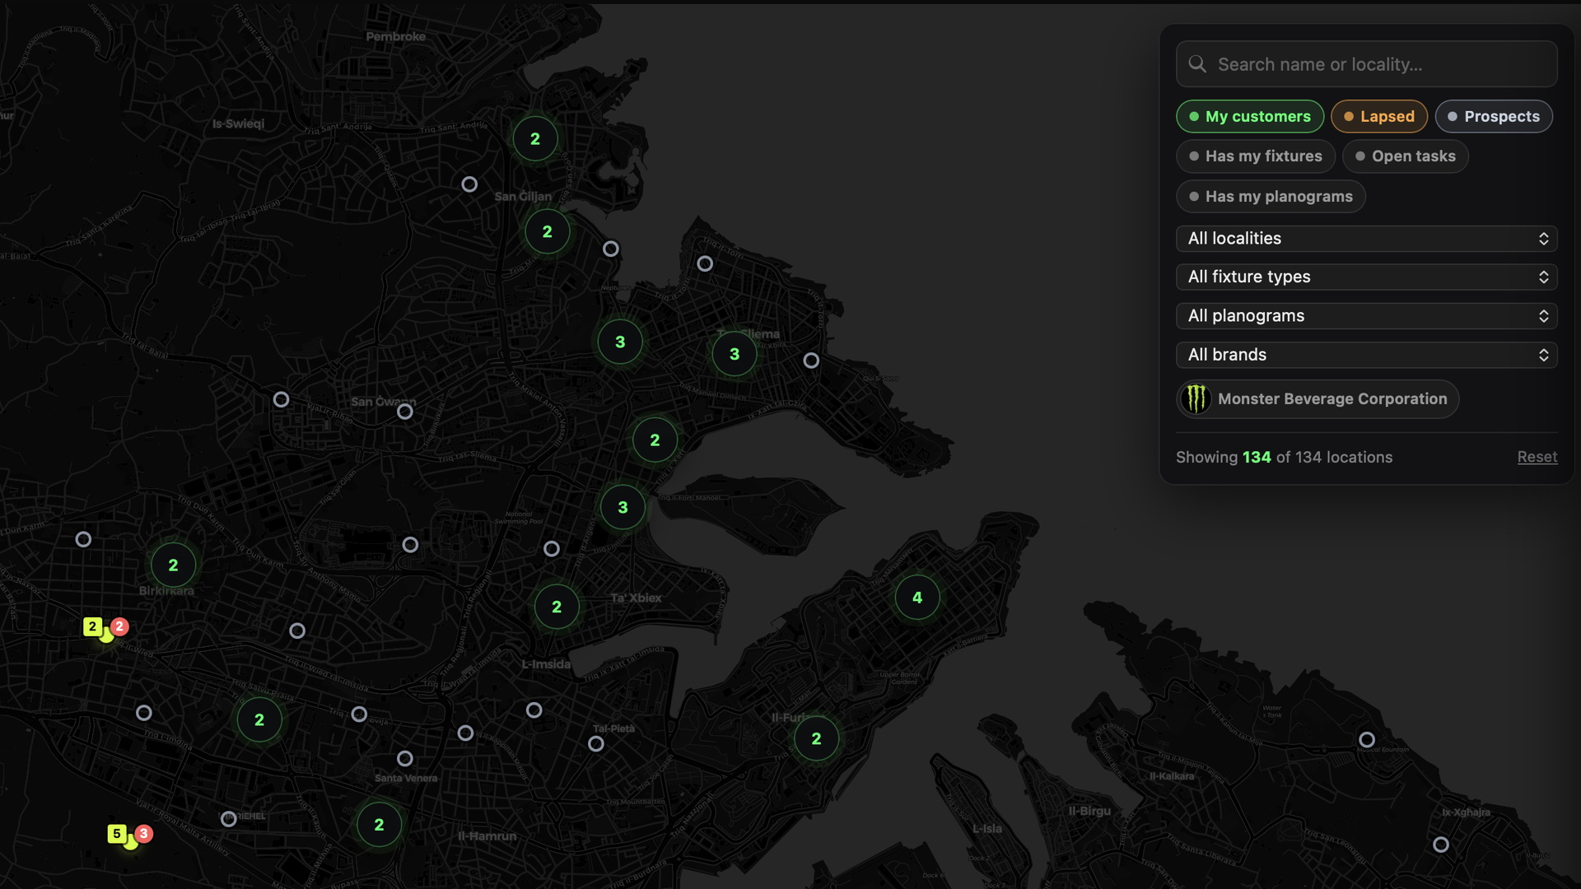Click the yellow 2 task badge marker
The image size is (1581, 889).
(92, 626)
